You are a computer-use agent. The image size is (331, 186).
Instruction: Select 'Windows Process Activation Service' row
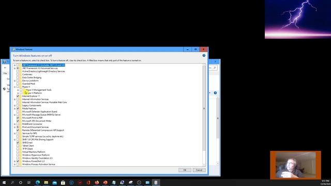point(39,164)
